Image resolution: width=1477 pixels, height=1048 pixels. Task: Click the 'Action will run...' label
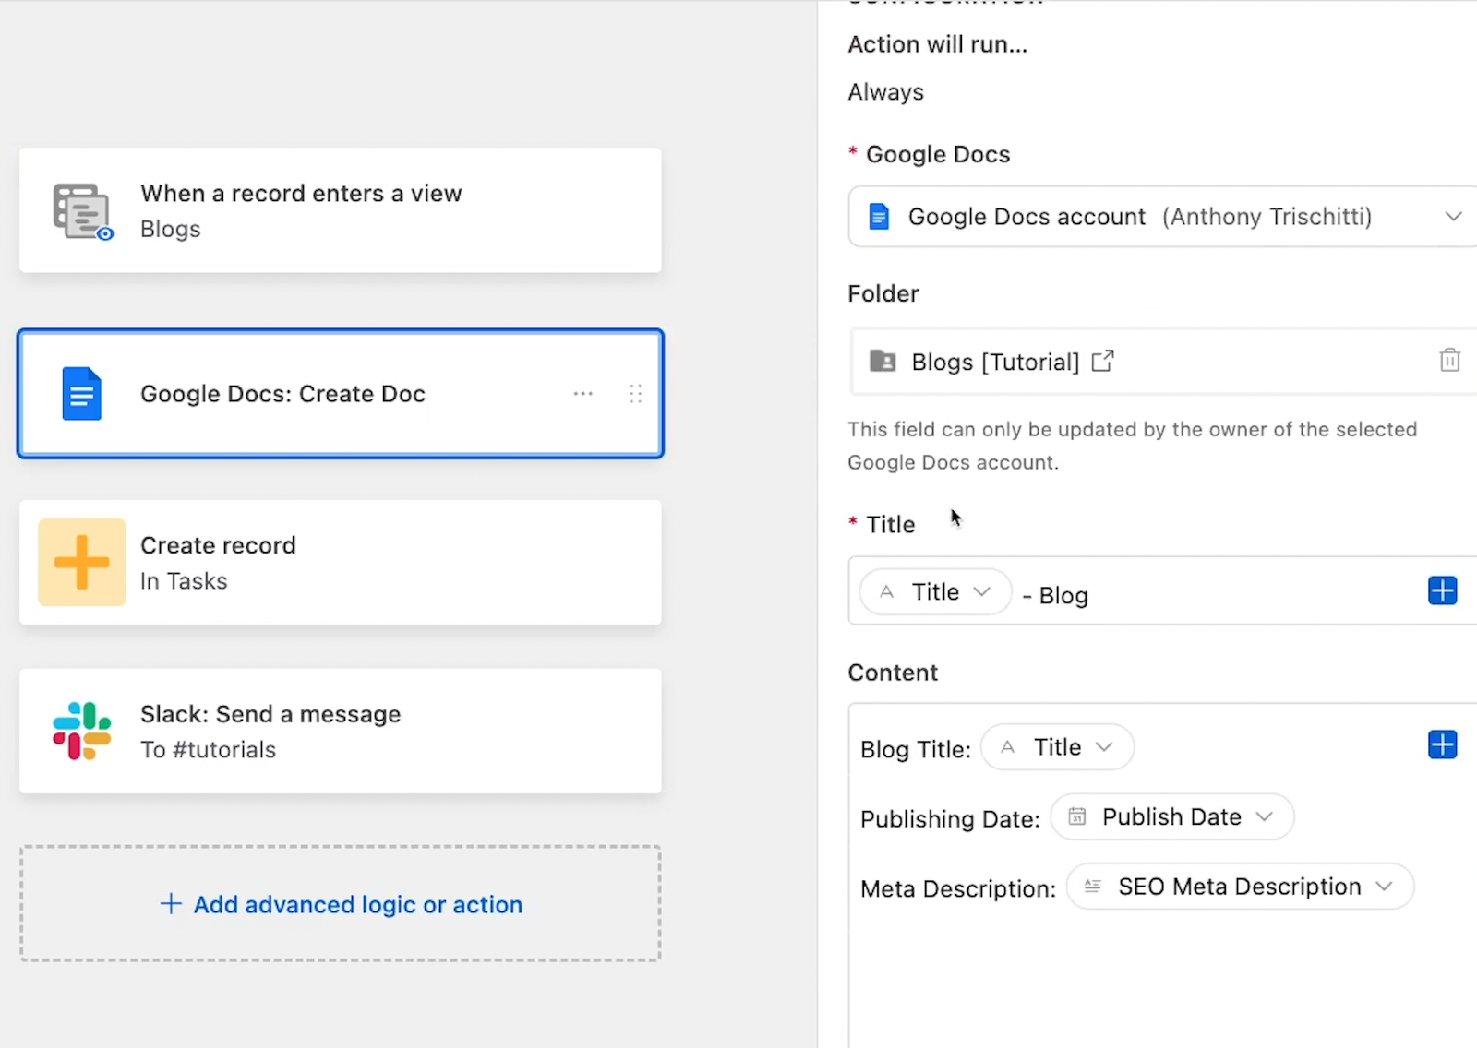[937, 44]
